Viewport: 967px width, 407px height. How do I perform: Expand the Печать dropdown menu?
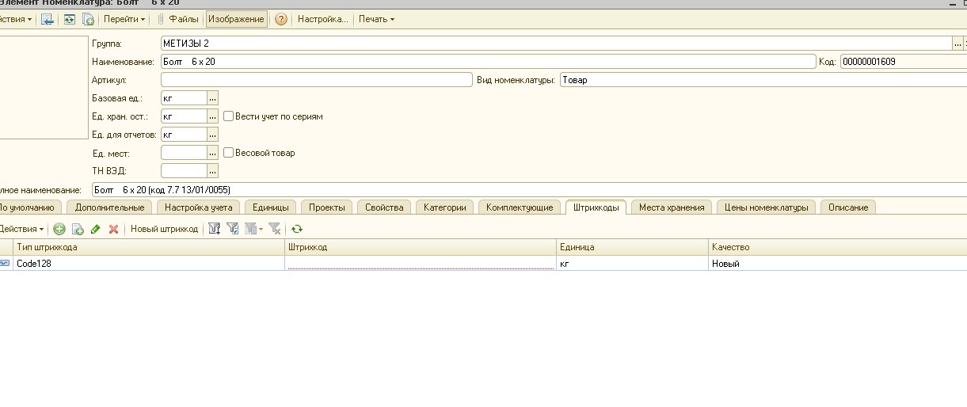375,19
